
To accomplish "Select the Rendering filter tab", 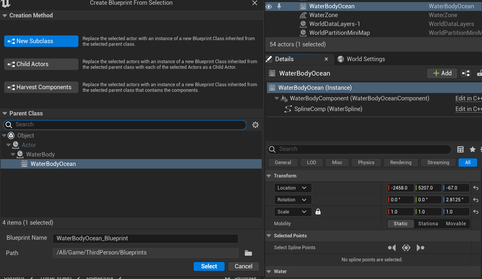I will tap(401, 162).
